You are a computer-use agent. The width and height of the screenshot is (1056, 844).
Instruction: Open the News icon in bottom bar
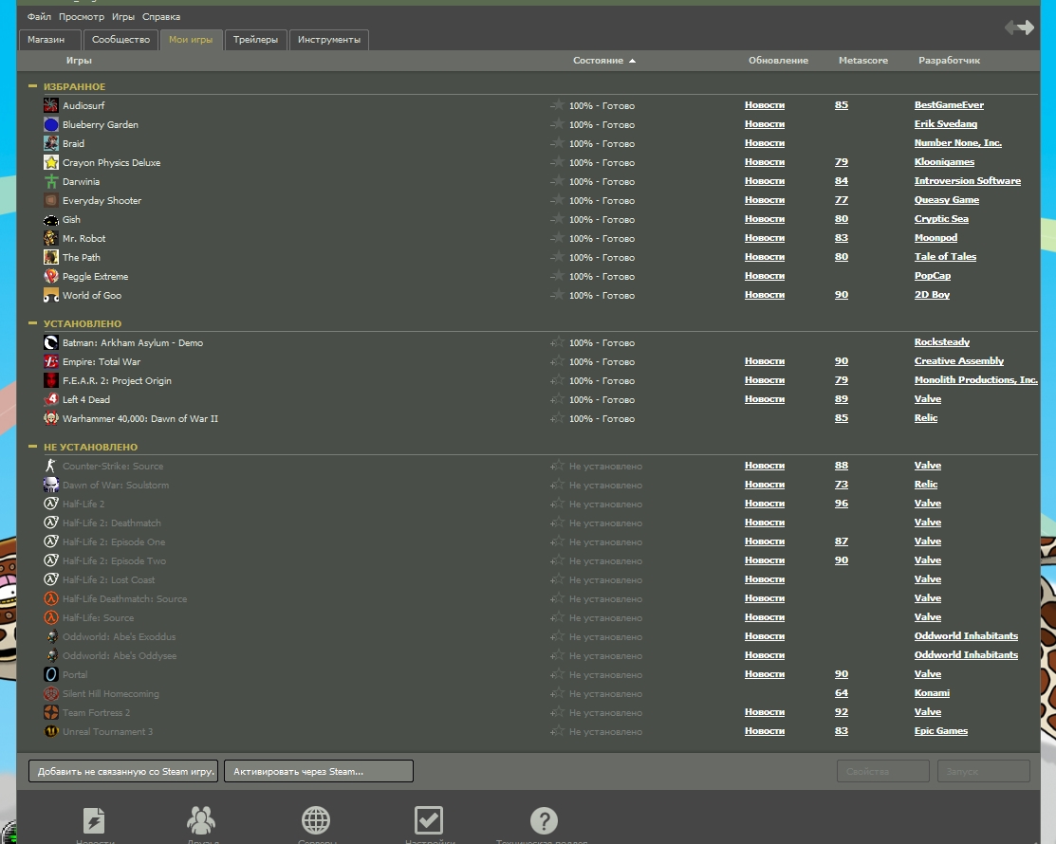(94, 820)
